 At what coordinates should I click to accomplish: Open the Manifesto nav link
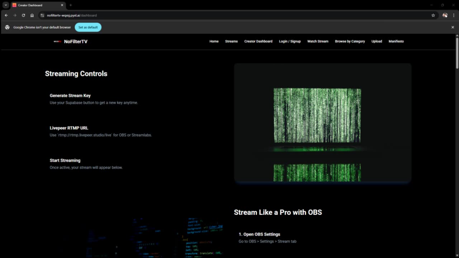[x=396, y=41]
